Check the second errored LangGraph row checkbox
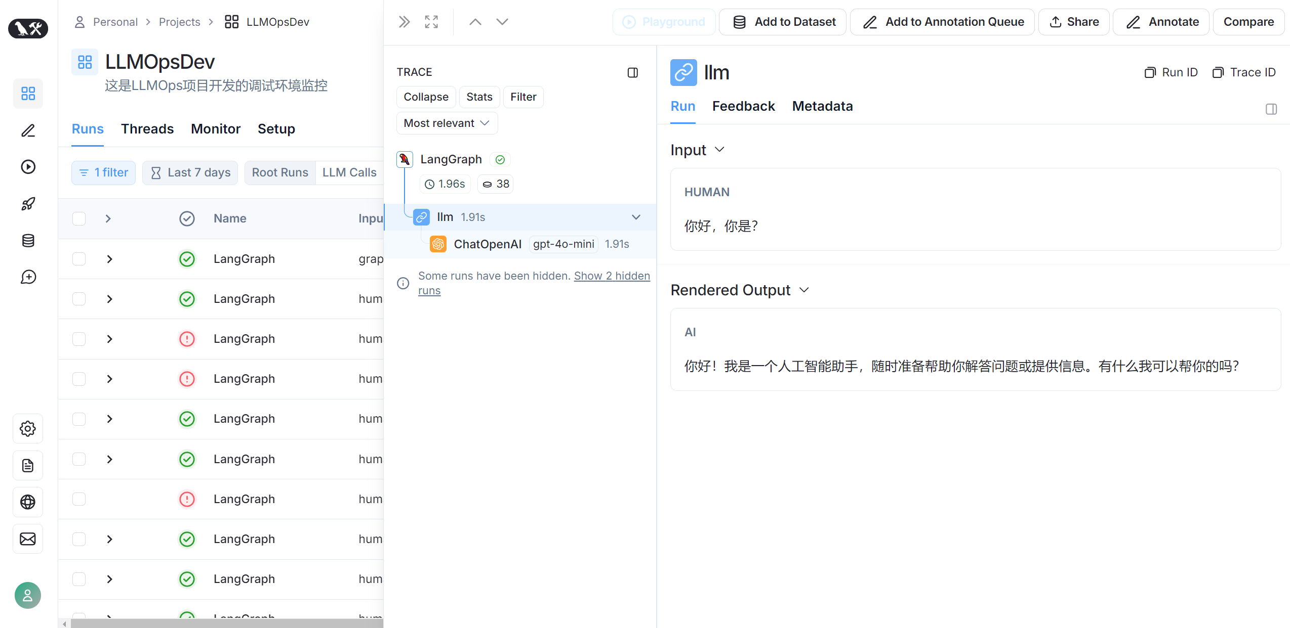1290x628 pixels. (x=79, y=379)
